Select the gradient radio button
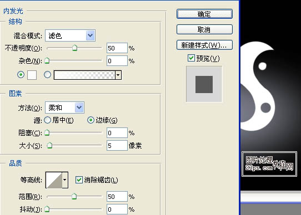Viewport: 301px width, 215px height. tap(47, 75)
